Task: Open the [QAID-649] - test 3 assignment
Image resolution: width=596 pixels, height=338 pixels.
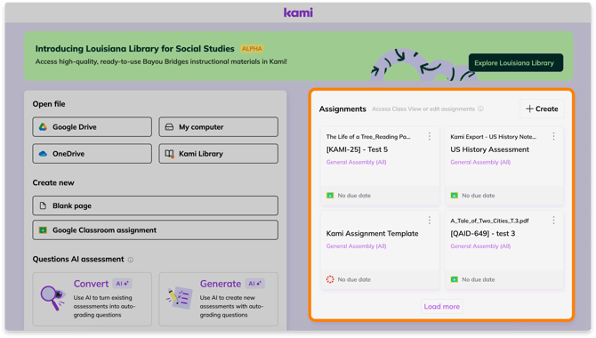Action: click(483, 233)
